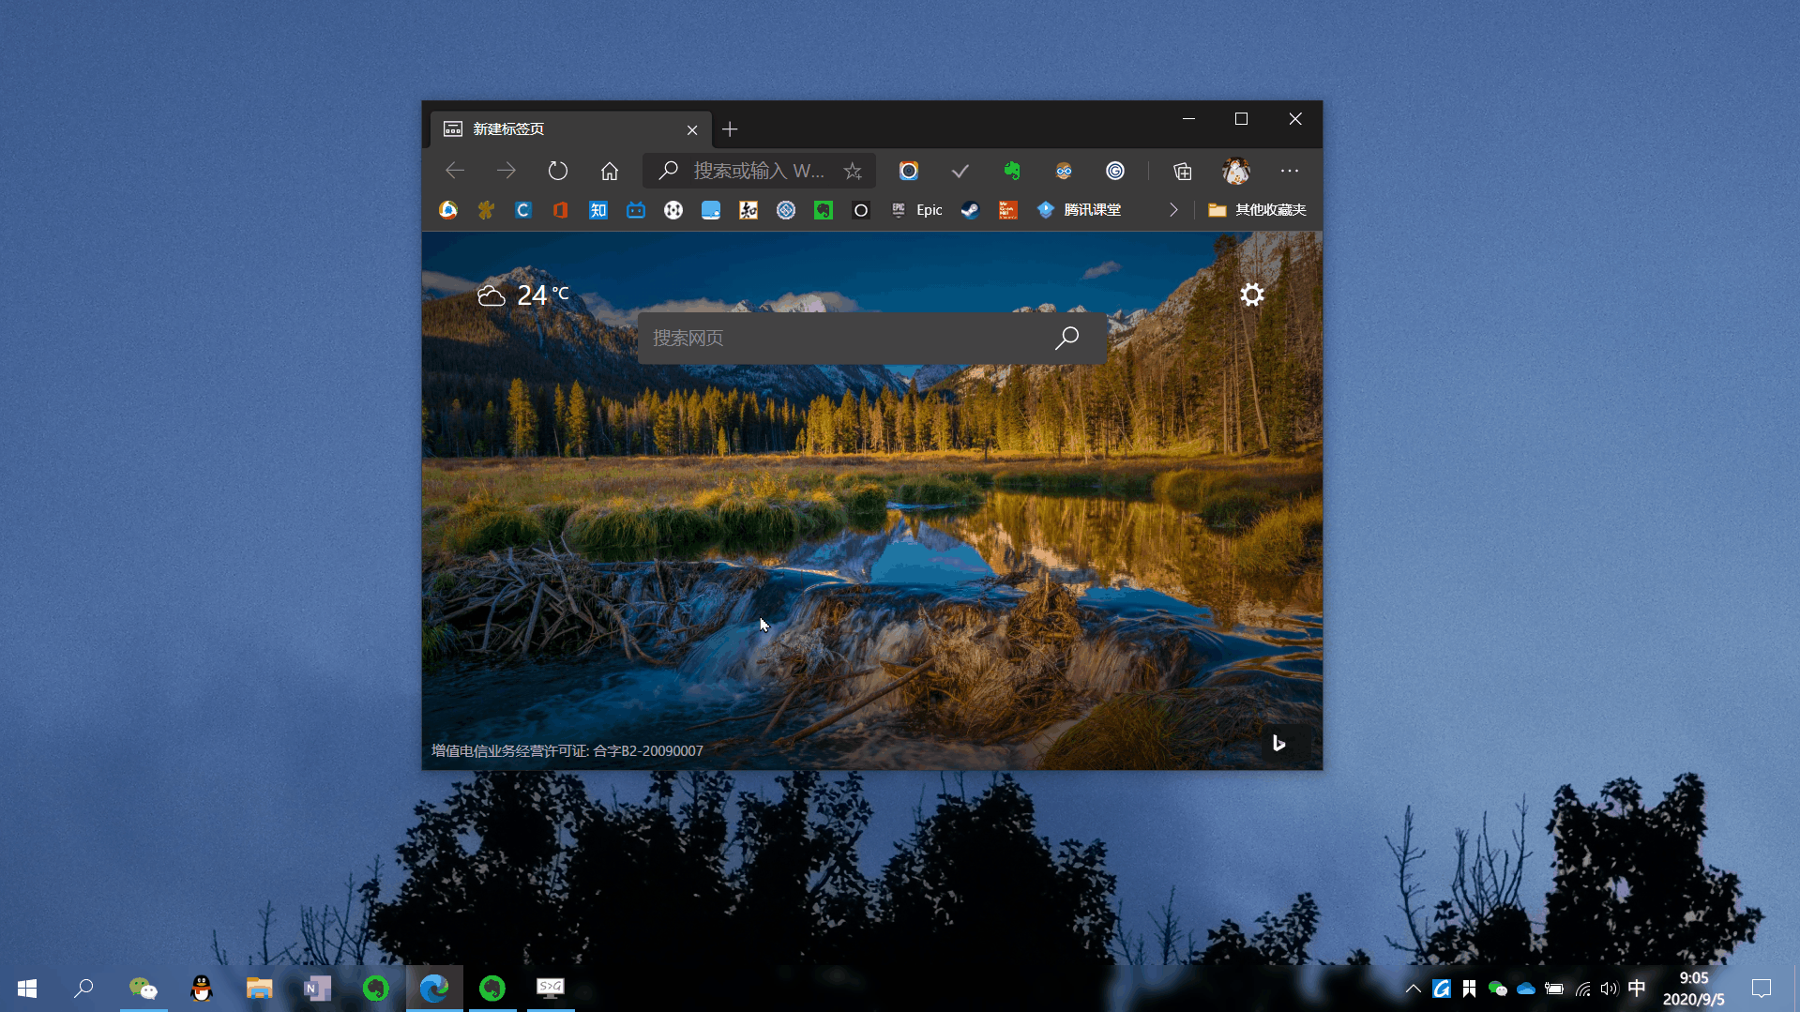The image size is (1800, 1012).
Task: Show hidden system tray icons chevron
Action: tap(1414, 989)
